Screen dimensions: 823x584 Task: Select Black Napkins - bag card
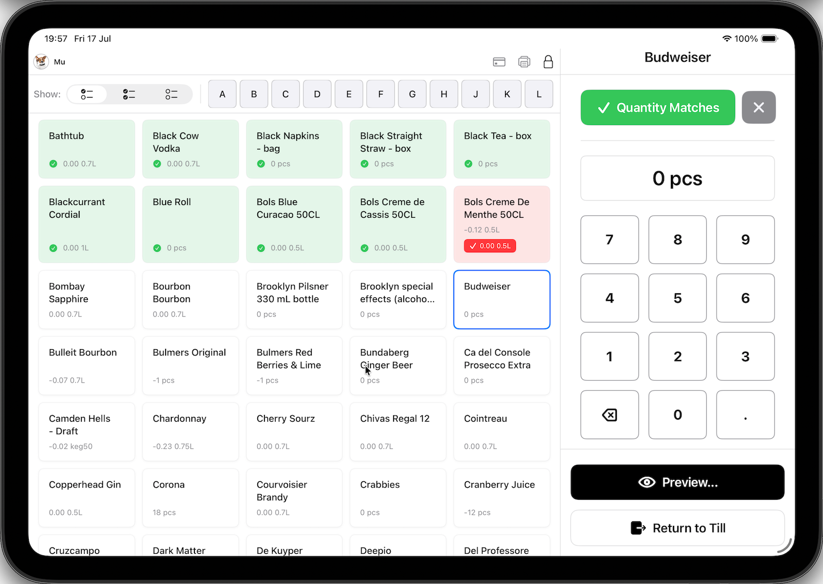point(294,149)
